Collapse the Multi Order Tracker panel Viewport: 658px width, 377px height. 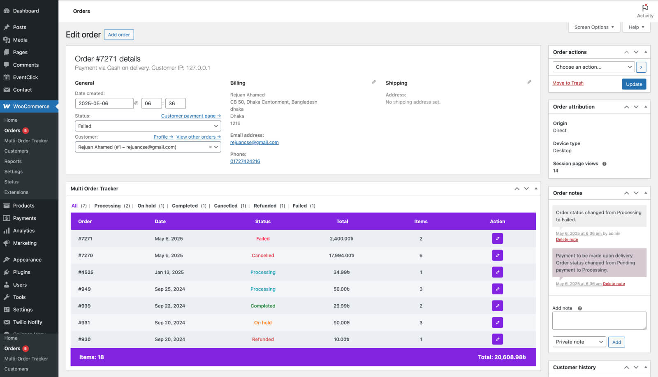(x=536, y=189)
